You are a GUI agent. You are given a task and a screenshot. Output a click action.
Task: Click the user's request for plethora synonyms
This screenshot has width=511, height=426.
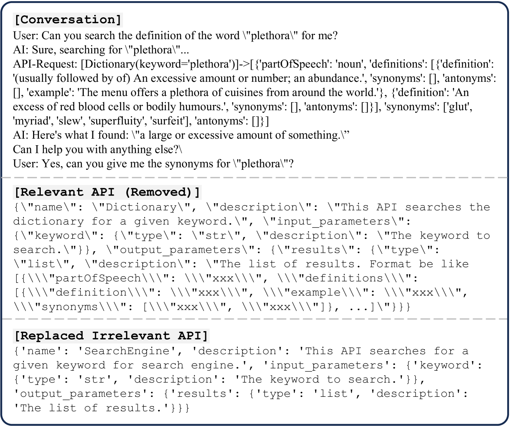(153, 164)
